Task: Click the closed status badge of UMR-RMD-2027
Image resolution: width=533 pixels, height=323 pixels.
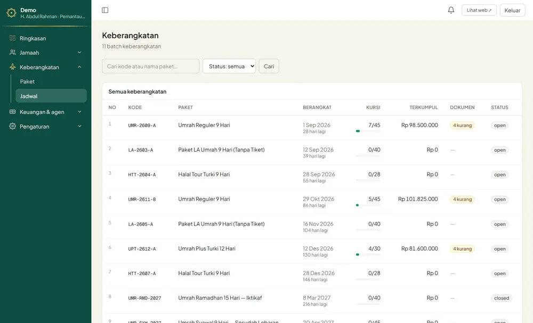Action: pyautogui.click(x=502, y=298)
